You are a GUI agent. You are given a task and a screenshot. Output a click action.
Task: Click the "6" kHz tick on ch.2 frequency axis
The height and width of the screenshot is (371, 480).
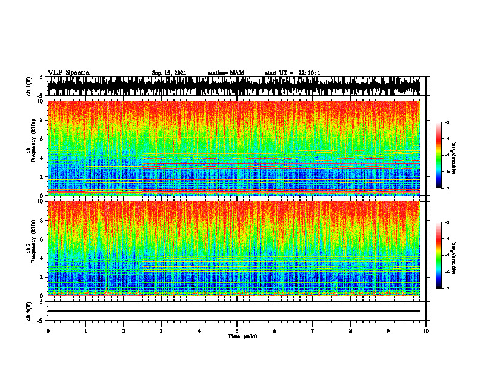[x=42, y=239]
